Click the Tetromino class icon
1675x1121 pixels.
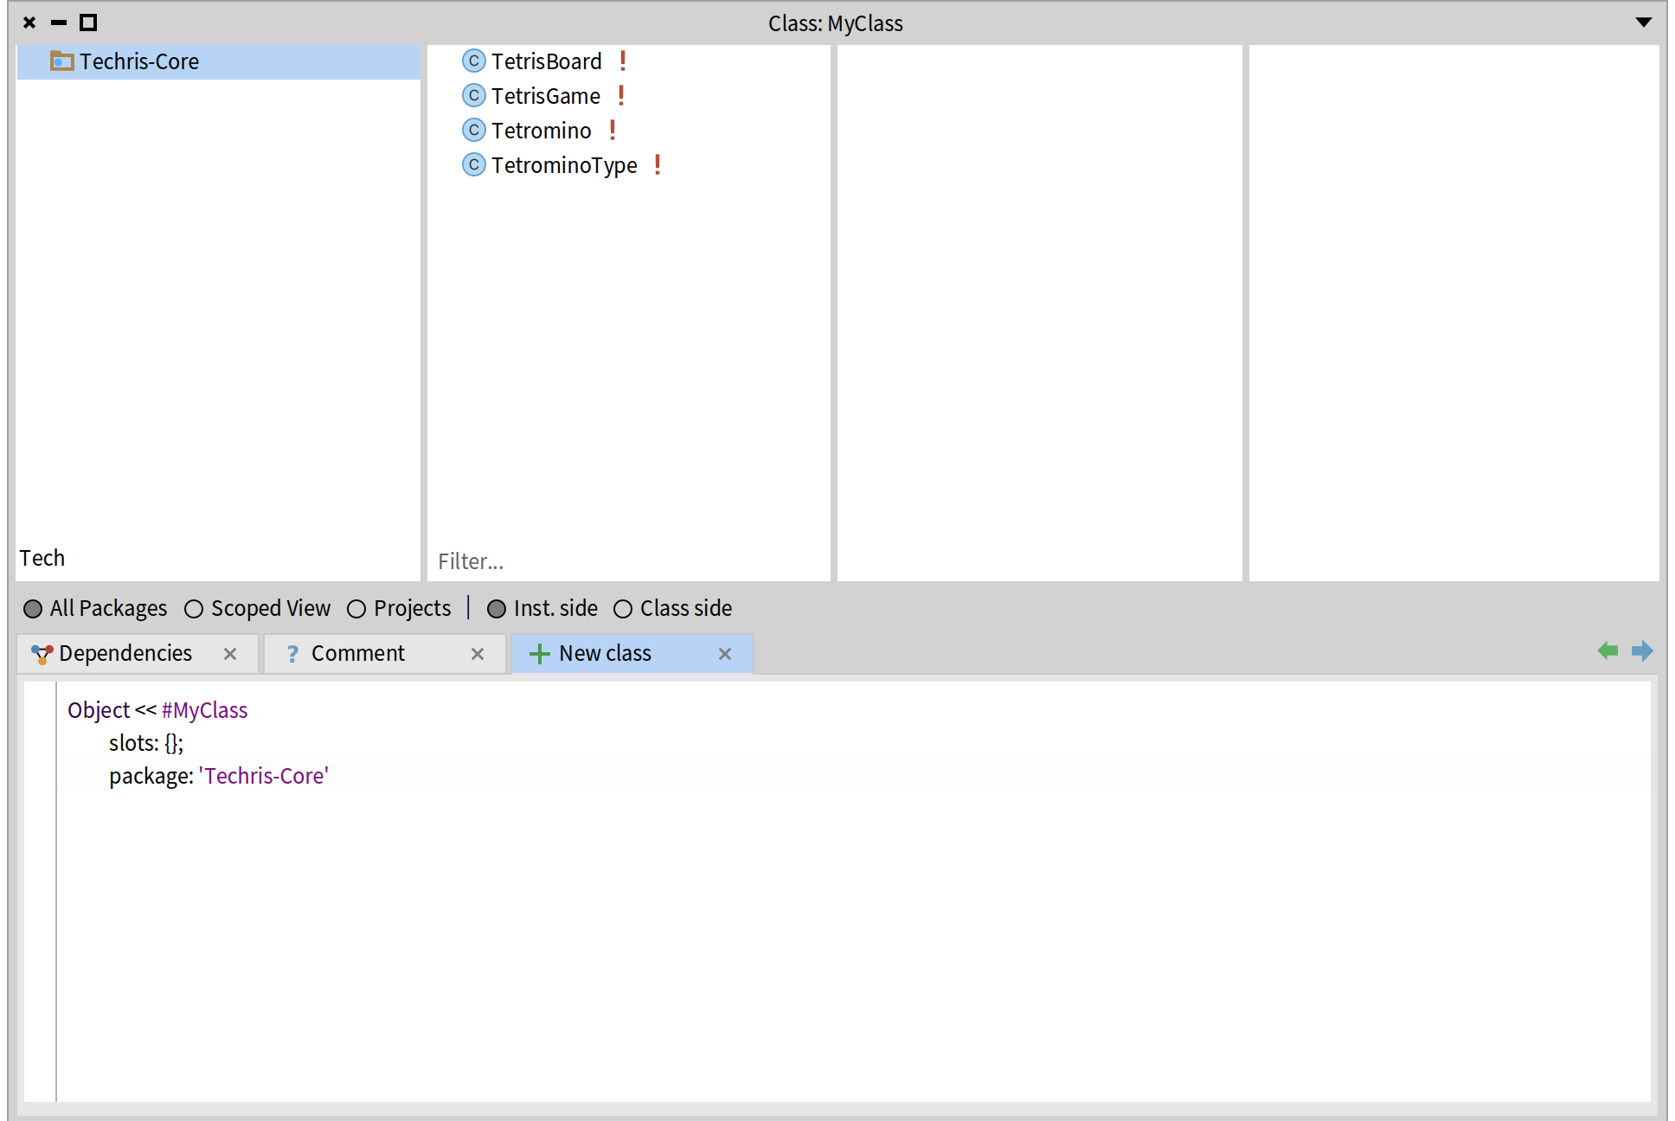tap(473, 131)
